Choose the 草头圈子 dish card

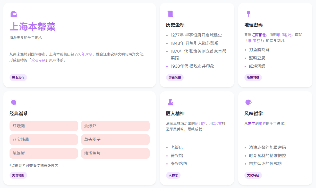coord(115,140)
